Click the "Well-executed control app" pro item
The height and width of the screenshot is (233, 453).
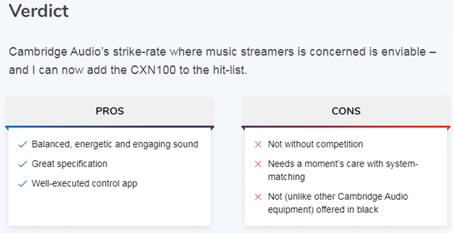tap(84, 184)
